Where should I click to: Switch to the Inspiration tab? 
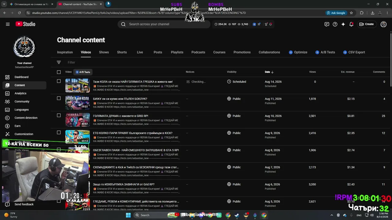pos(65,52)
